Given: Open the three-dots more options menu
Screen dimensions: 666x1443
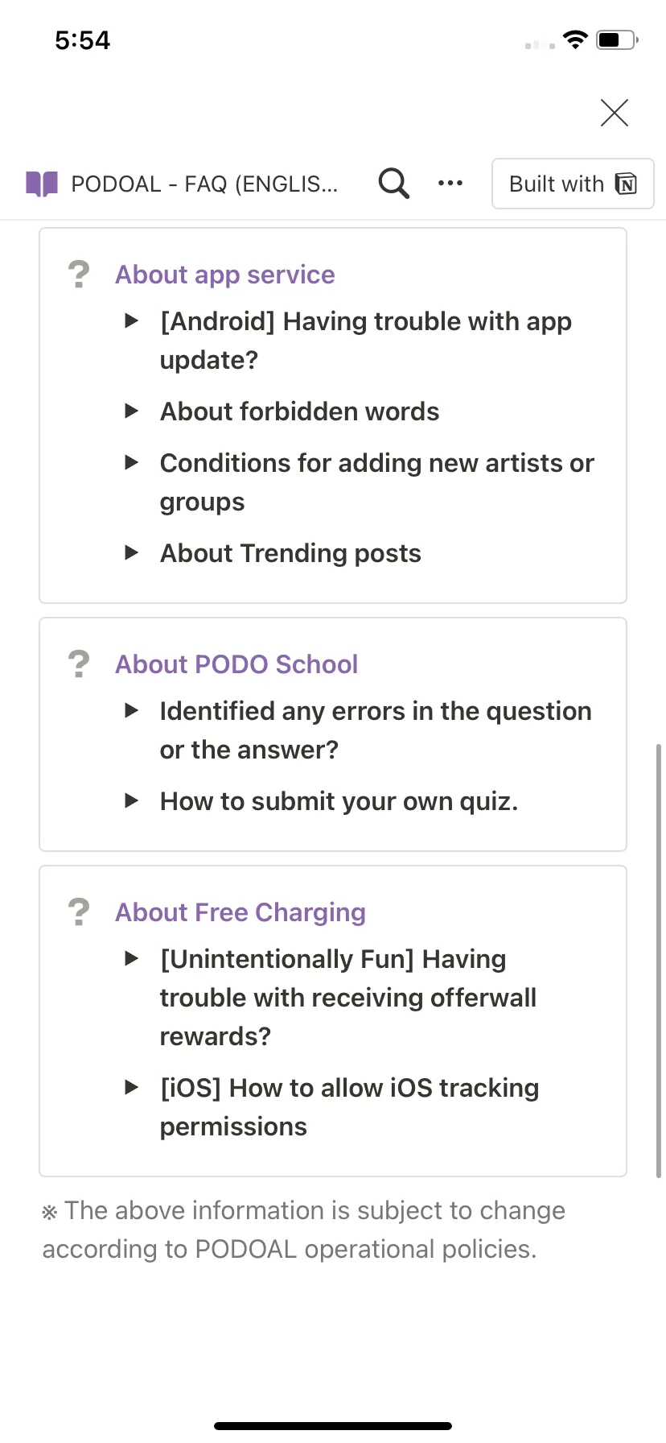Looking at the screenshot, I should 450,184.
